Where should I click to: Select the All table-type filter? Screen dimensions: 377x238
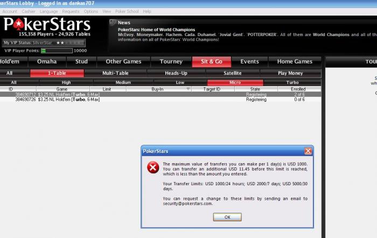coord(15,73)
